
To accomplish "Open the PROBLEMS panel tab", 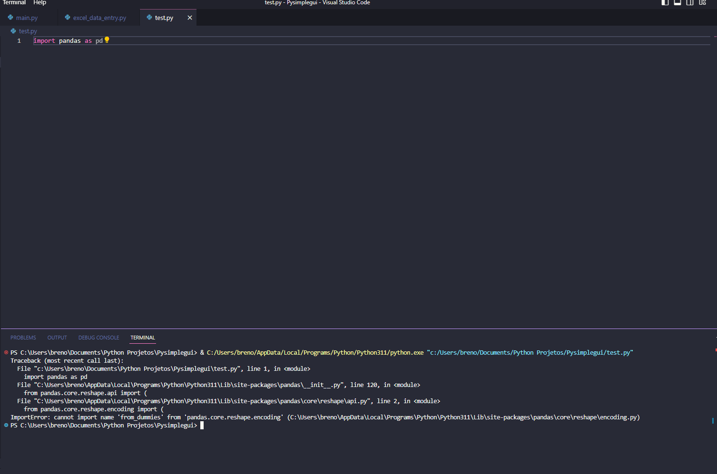I will 23,338.
